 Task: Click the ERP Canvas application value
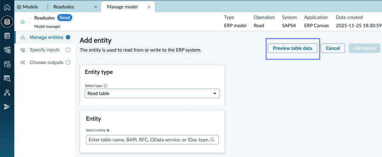(316, 25)
